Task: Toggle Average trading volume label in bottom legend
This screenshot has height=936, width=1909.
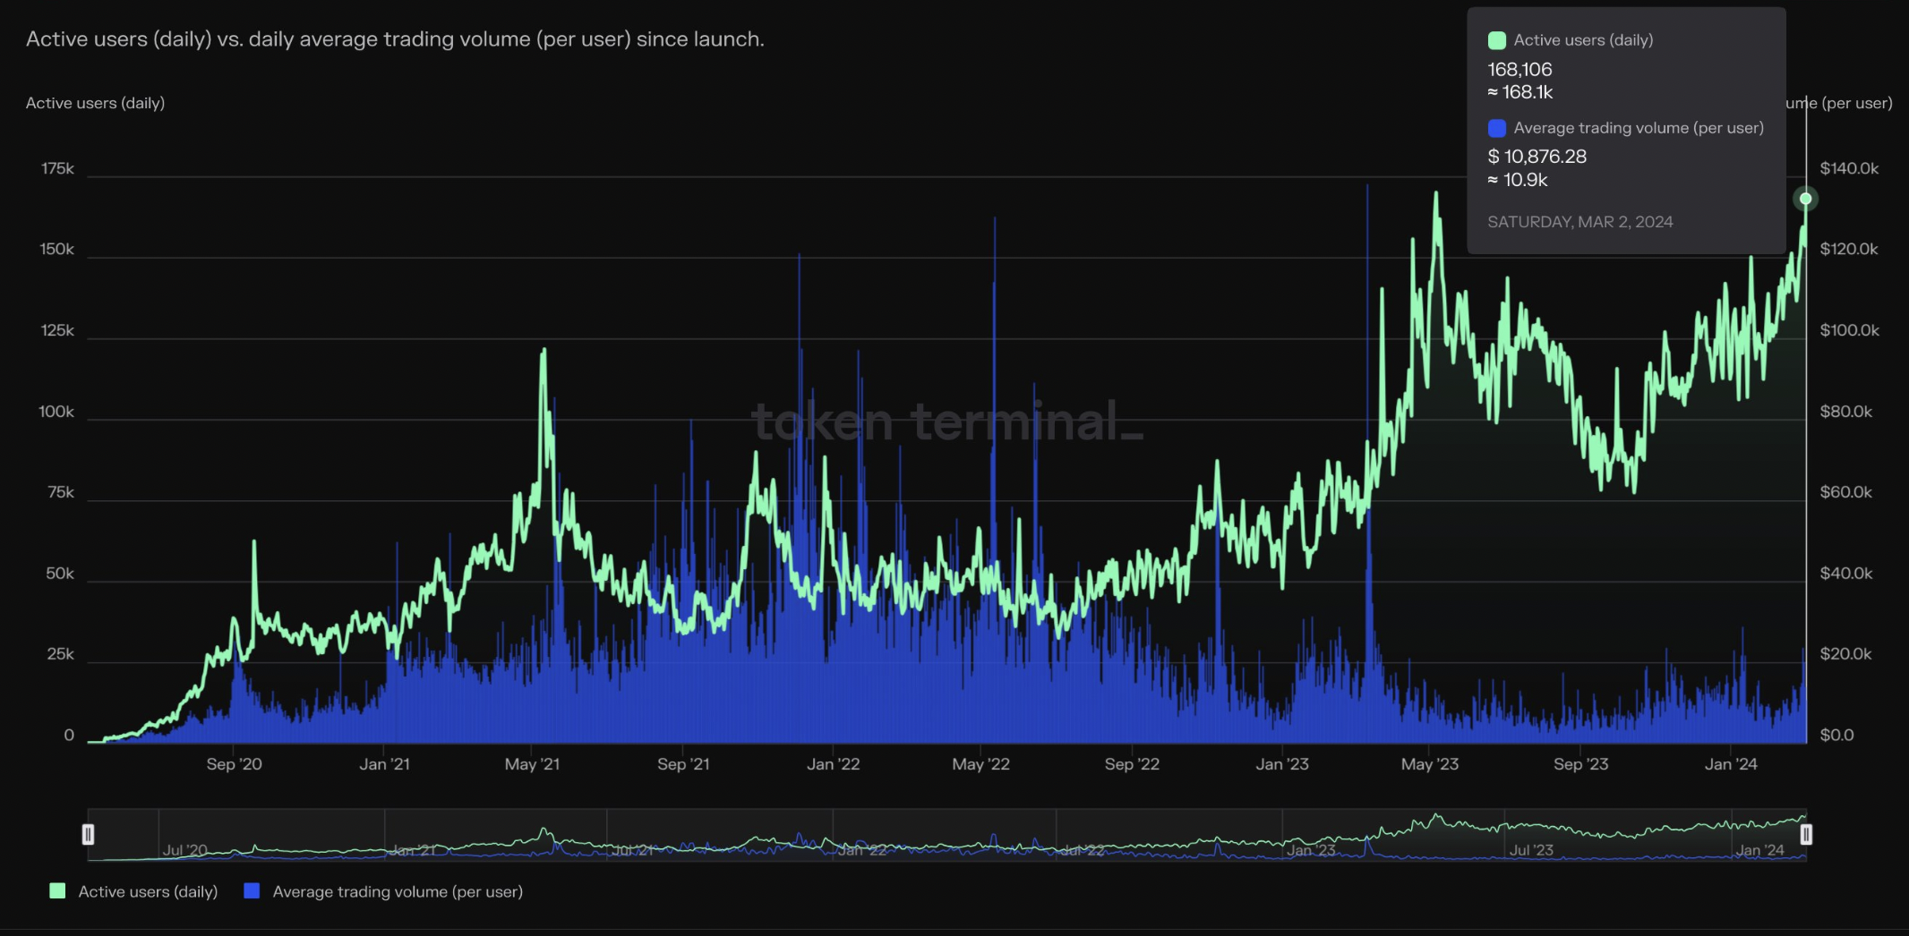Action: (398, 891)
